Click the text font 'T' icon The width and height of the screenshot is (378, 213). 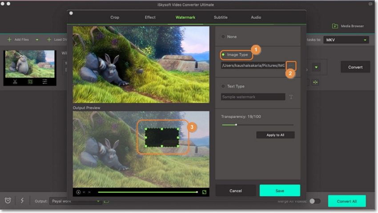[x=291, y=97]
